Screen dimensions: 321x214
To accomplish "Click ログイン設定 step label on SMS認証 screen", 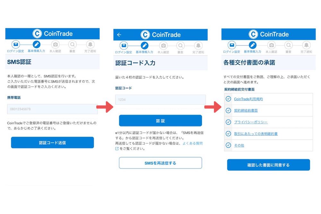I will pos(15,51).
